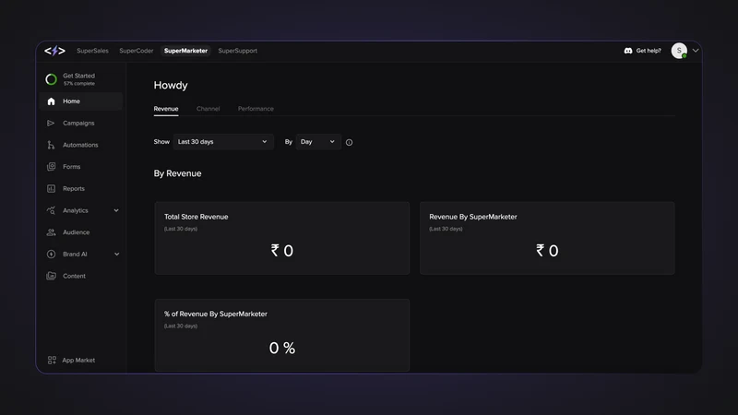The width and height of the screenshot is (738, 415).
Task: Switch to the Channel tab
Action: click(208, 109)
